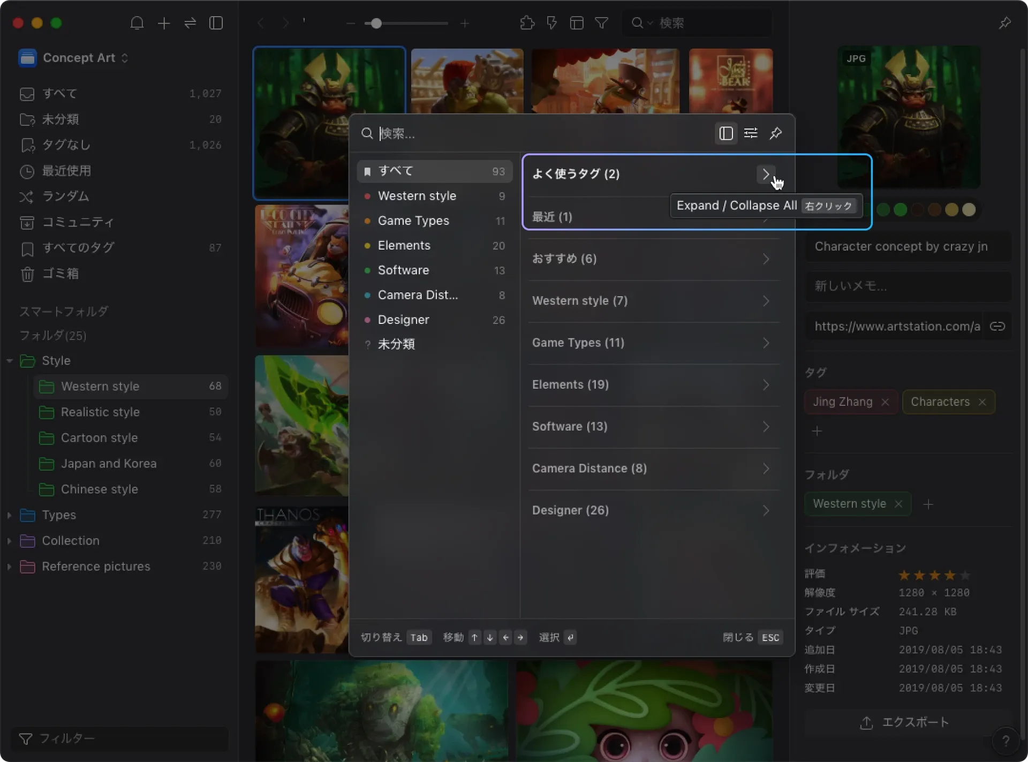The height and width of the screenshot is (762, 1028).
Task: Click the main search field
Action: click(x=698, y=23)
